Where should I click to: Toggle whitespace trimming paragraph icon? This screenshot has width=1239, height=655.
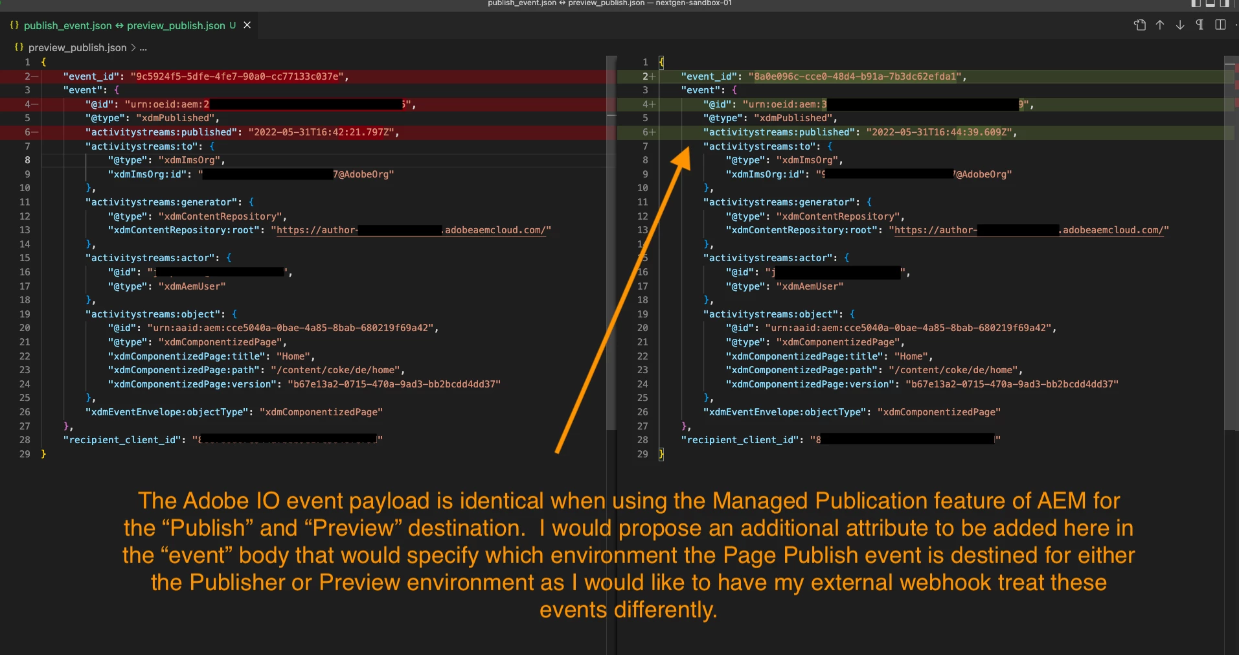[1199, 25]
